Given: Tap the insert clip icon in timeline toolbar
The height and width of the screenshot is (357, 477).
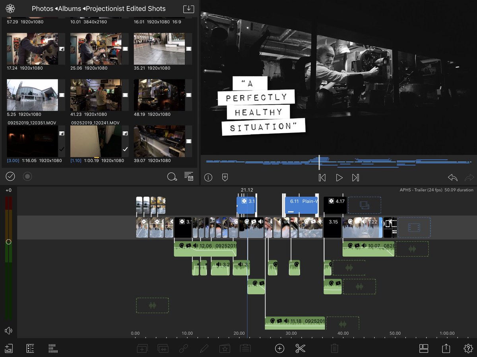Looking at the screenshot, I should tap(142, 349).
